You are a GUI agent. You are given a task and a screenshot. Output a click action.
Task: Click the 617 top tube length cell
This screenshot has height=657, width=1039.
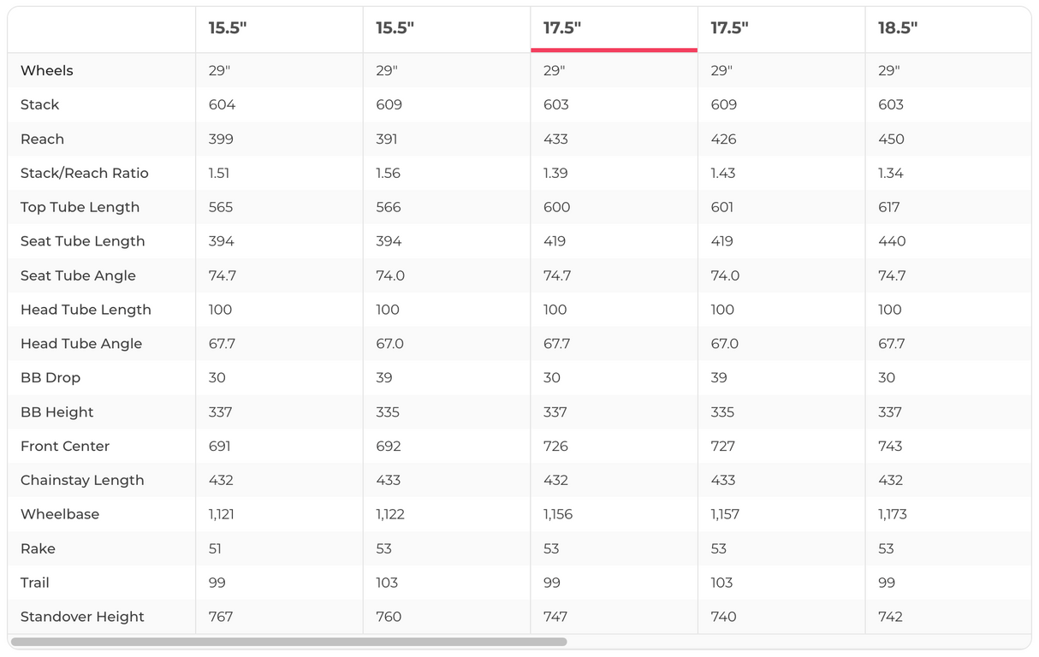point(890,207)
